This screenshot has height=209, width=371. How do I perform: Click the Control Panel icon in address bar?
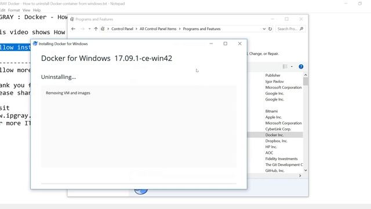pyautogui.click(x=103, y=28)
